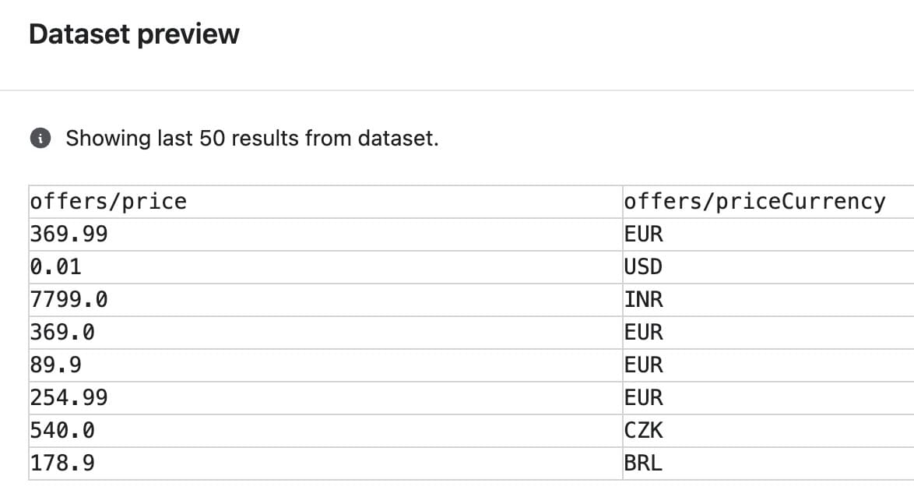Click the 7799.0 price cell

[325, 300]
